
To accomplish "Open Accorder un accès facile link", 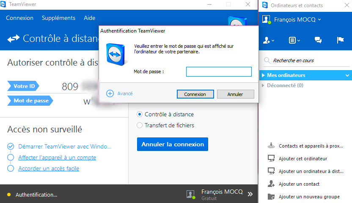I will coord(49,168).
